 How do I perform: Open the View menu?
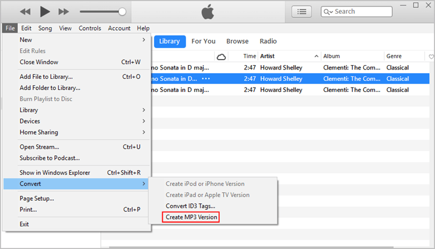[65, 28]
